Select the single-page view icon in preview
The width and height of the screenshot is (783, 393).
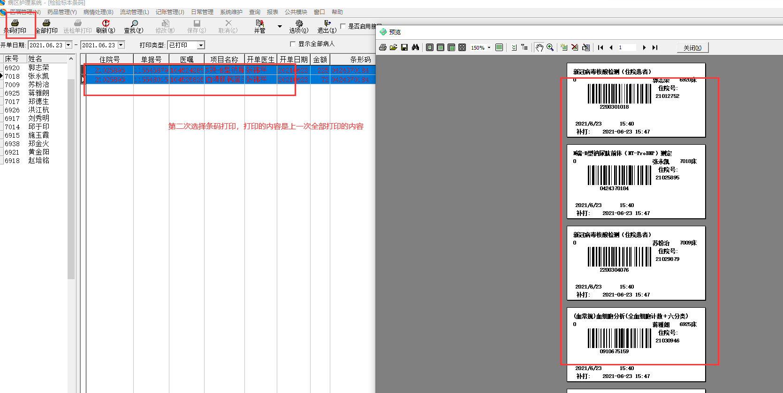pyautogui.click(x=430, y=47)
